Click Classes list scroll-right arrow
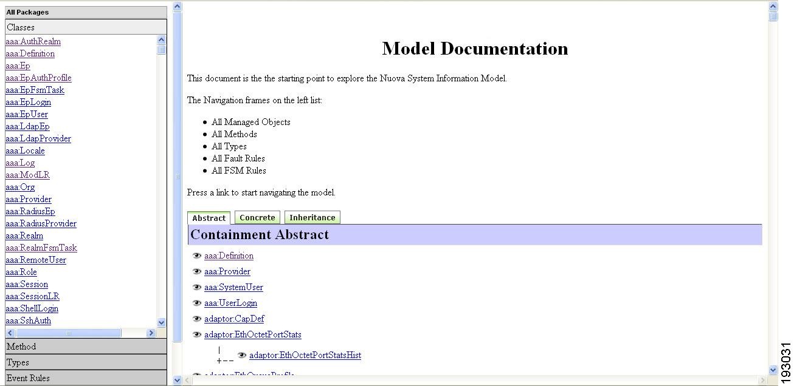794x386 pixels. point(151,333)
